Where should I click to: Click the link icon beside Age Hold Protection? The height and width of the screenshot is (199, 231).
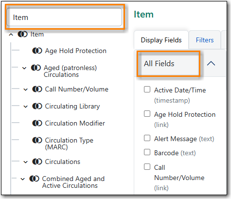(x=37, y=51)
